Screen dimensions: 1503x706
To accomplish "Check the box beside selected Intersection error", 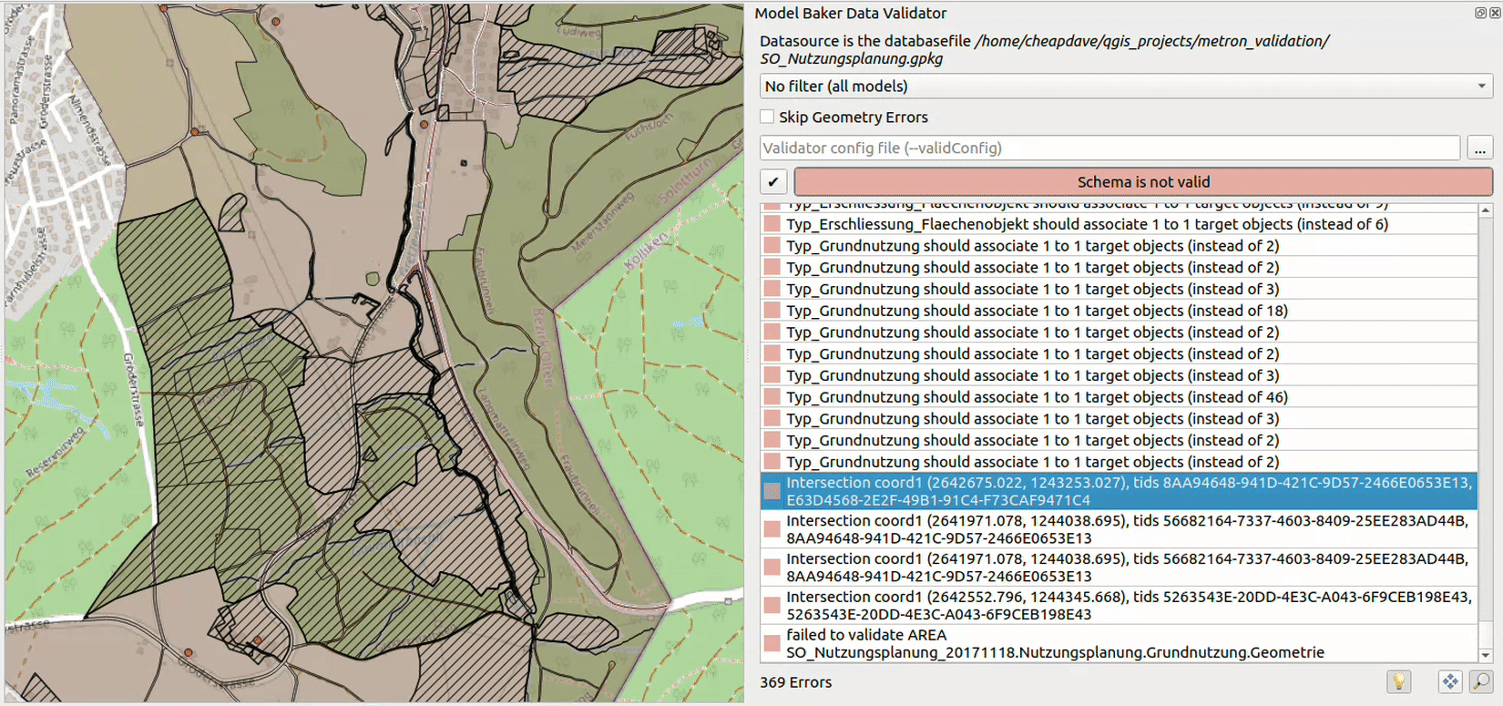I will coord(772,491).
